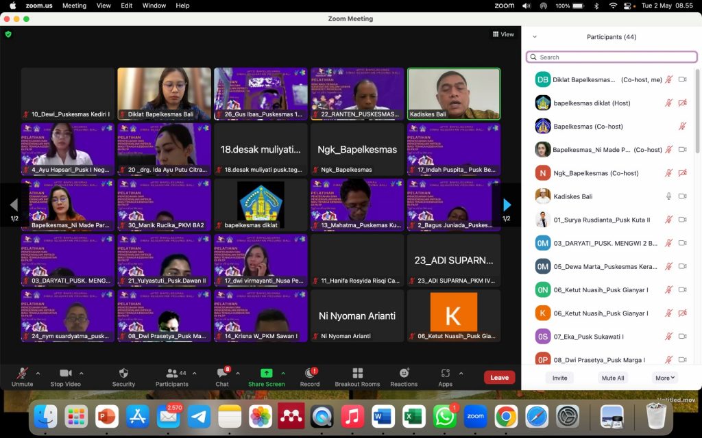Go to previous gallery page arrow
702x438 pixels.
[x=14, y=205]
